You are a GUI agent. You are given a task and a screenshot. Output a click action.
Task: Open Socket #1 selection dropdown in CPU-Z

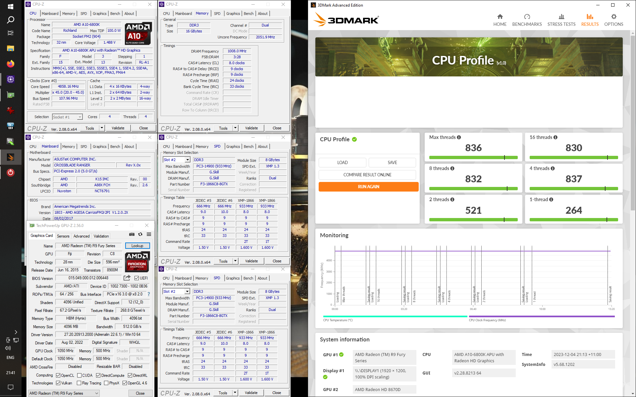pos(67,117)
